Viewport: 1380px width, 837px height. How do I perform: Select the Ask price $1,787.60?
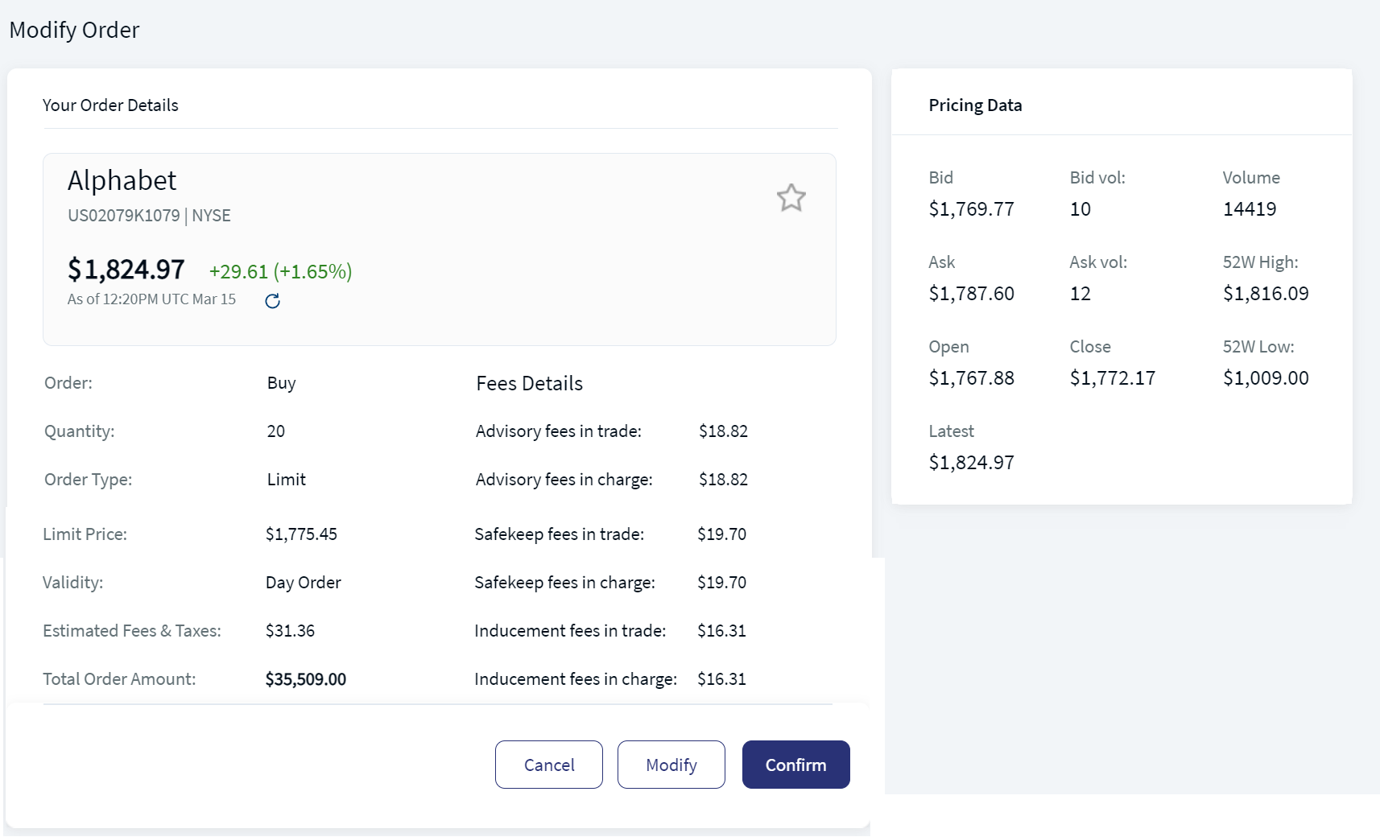[971, 294]
